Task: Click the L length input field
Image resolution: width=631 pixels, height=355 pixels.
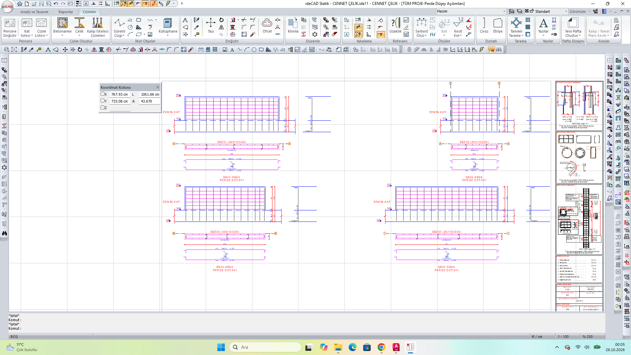Action: tap(150, 94)
